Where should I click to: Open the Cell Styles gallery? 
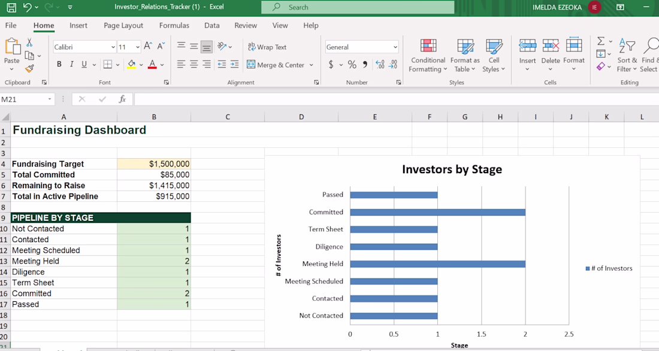[494, 56]
